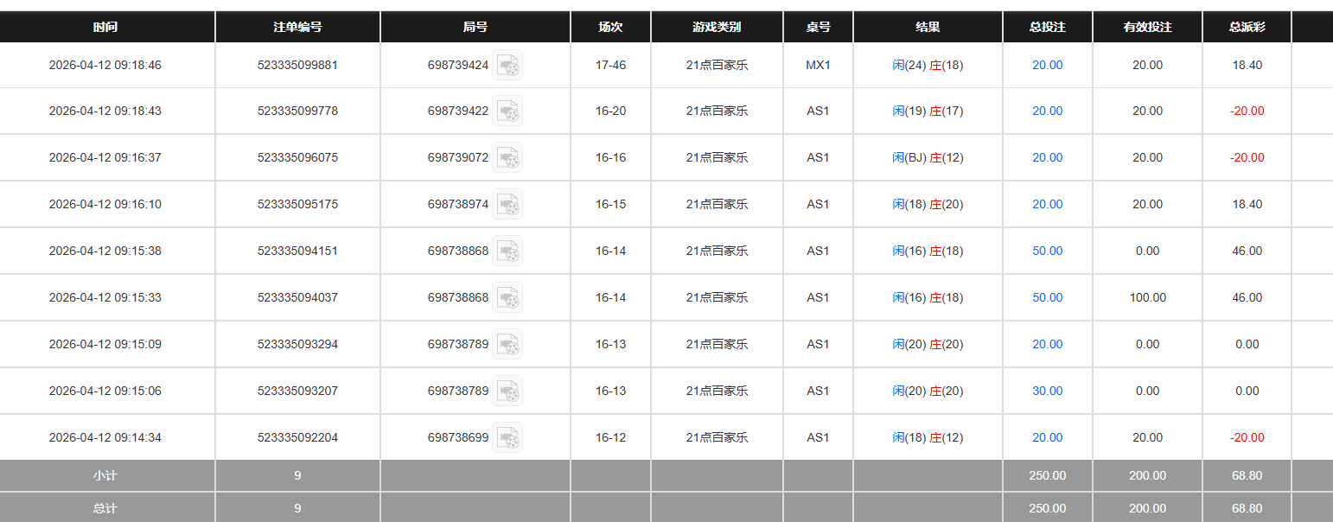This screenshot has height=522, width=1333.
Task: Select the 有效投注 column header
Action: coord(1147,27)
